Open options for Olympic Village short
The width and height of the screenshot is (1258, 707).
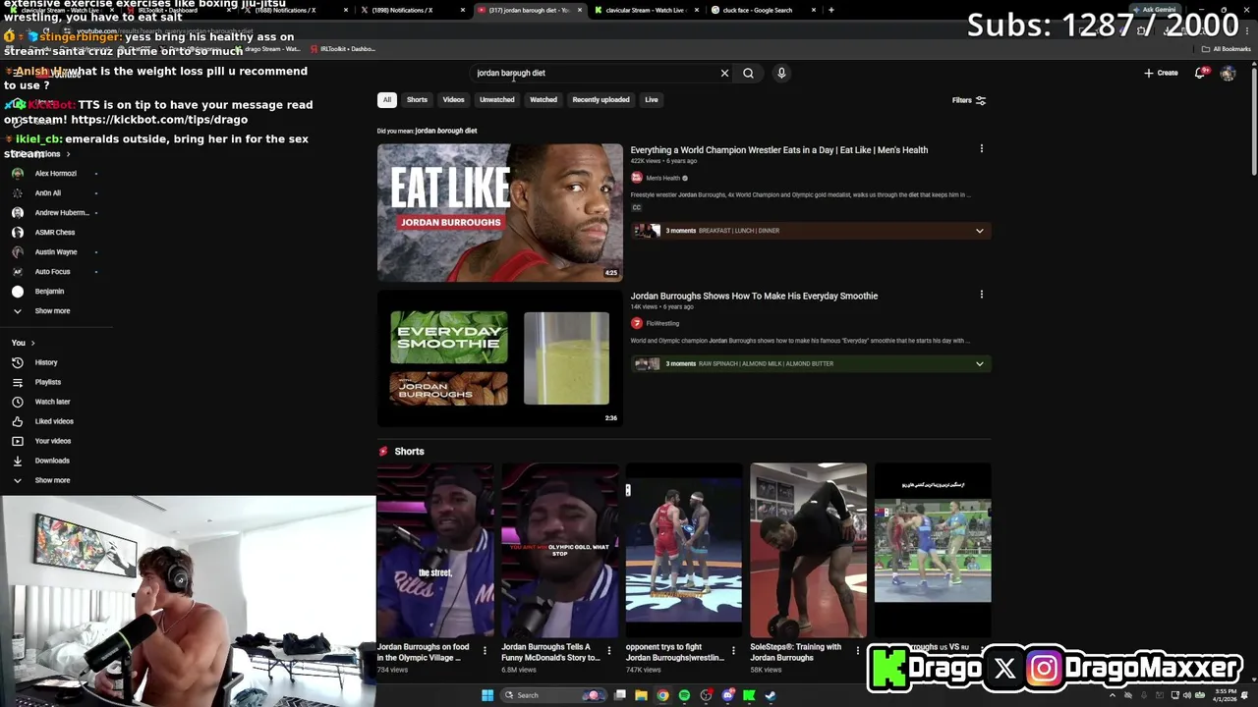click(485, 650)
